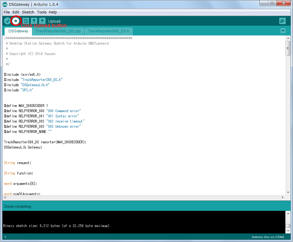Click the RELPYERROR_302 'receive timeout' line
The width and height of the screenshot is (293, 242).
pos(44,121)
